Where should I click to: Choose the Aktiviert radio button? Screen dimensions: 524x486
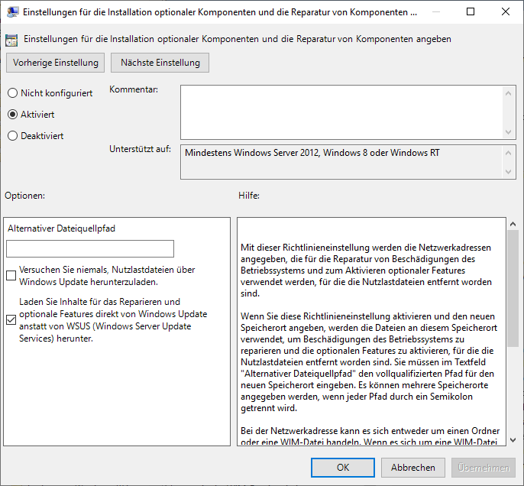point(12,115)
